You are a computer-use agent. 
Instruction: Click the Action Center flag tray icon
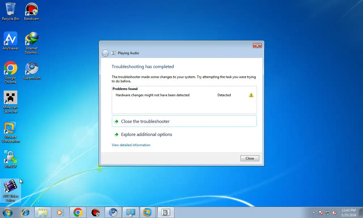click(x=321, y=213)
